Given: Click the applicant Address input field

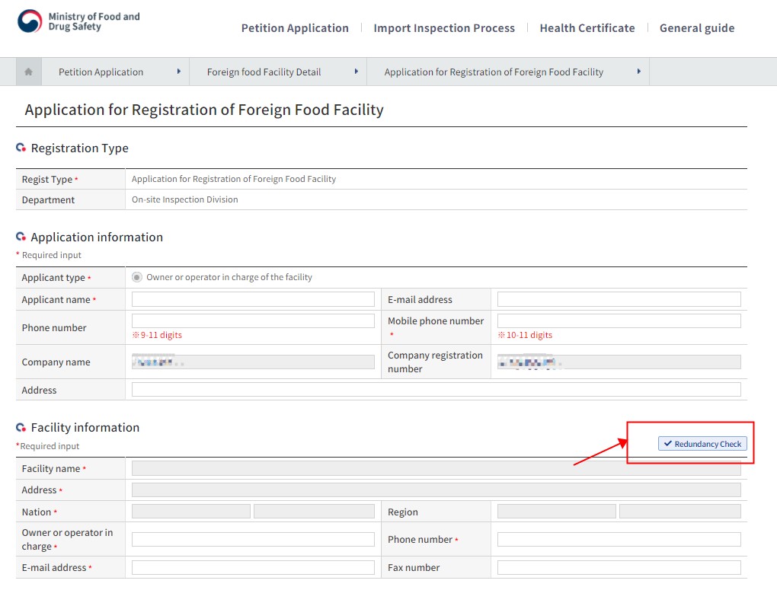Looking at the screenshot, I should pos(436,389).
